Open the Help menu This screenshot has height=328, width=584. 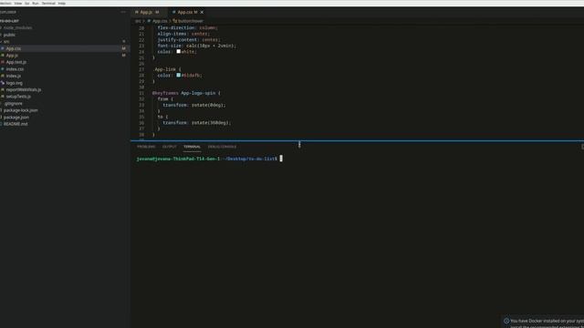62,4
